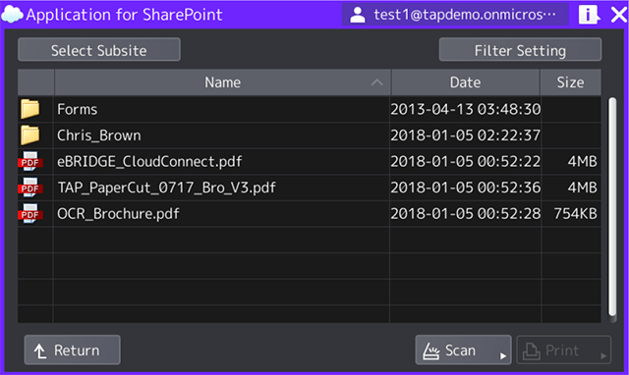Open the Select Subsite button

point(99,50)
